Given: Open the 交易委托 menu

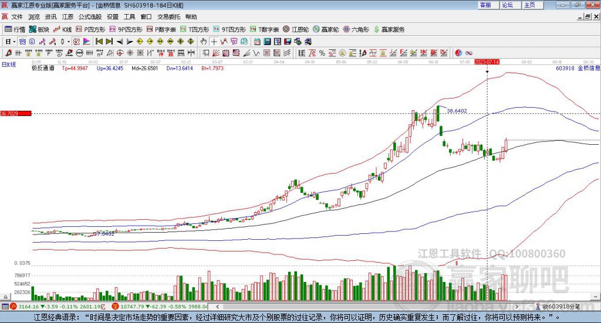Looking at the screenshot, I should (168, 17).
